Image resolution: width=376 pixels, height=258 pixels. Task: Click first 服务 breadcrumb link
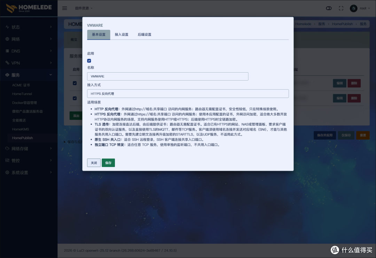(x=322, y=24)
